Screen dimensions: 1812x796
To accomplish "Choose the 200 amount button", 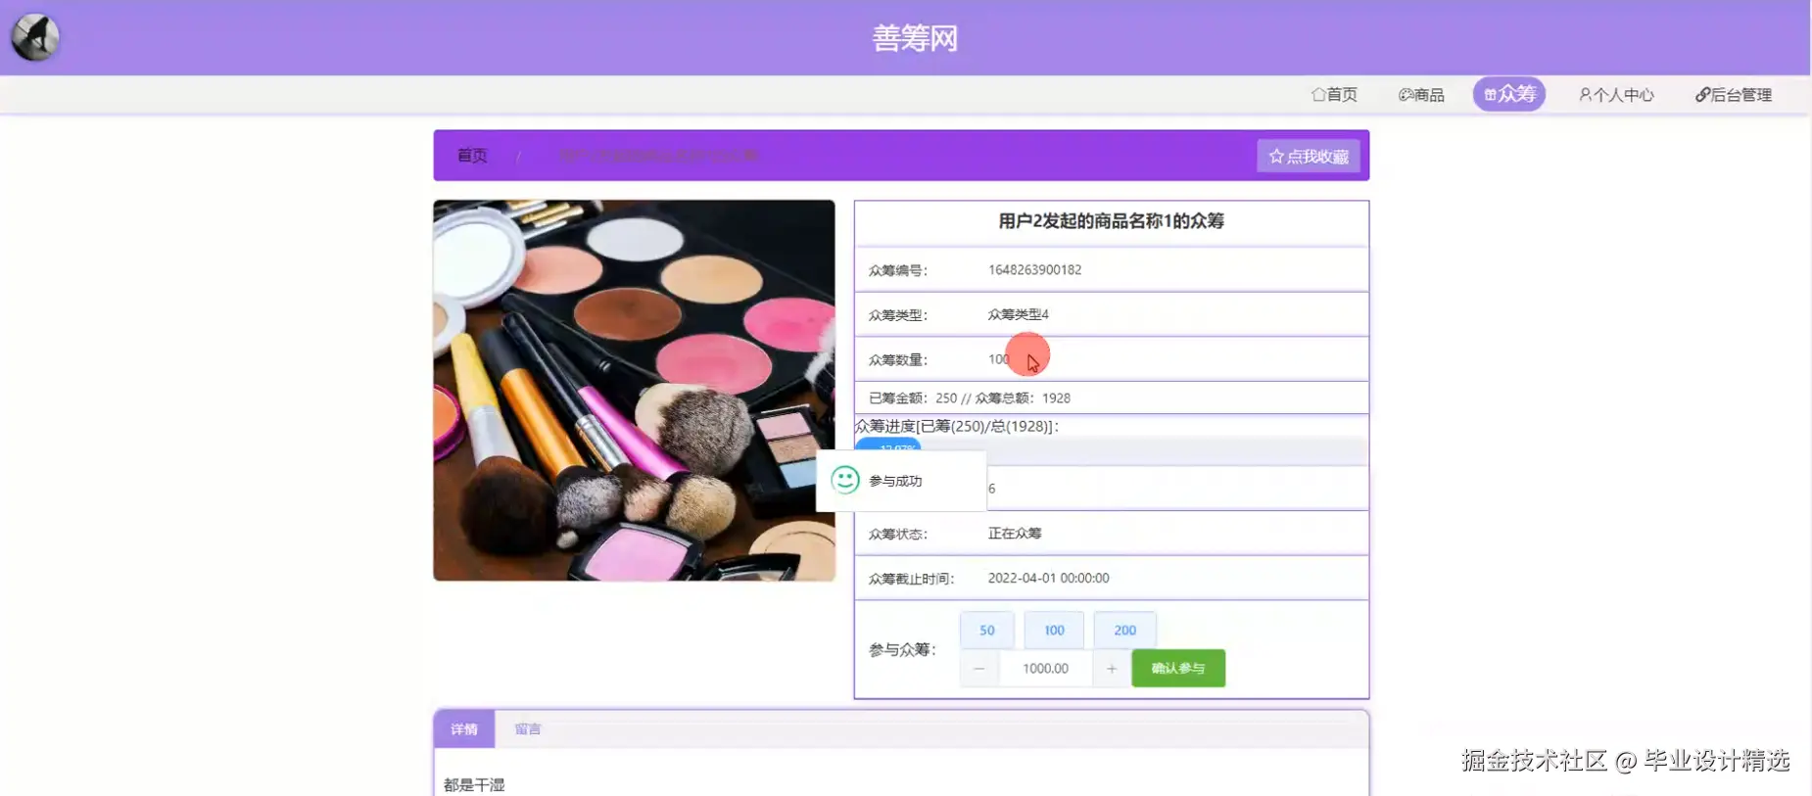I will [x=1125, y=631].
